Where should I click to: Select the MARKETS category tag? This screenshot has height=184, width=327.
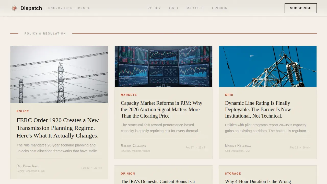tap(129, 95)
